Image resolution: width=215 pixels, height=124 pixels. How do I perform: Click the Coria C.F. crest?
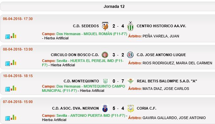pyautogui.click(x=131, y=108)
